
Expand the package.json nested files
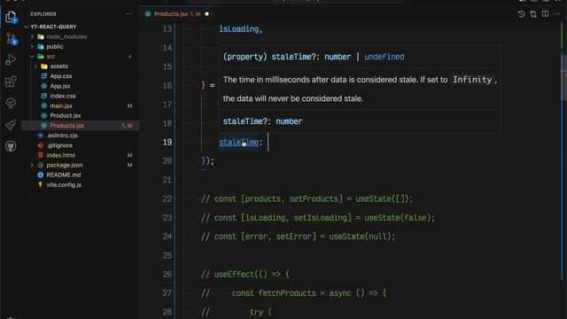(x=32, y=165)
